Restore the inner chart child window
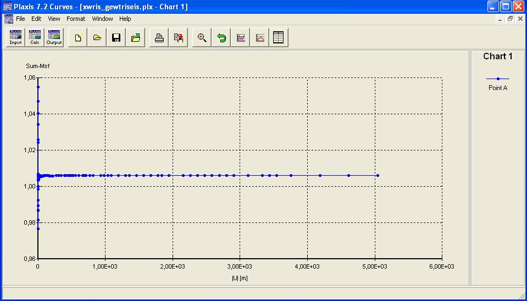The width and height of the screenshot is (527, 301). (x=510, y=19)
